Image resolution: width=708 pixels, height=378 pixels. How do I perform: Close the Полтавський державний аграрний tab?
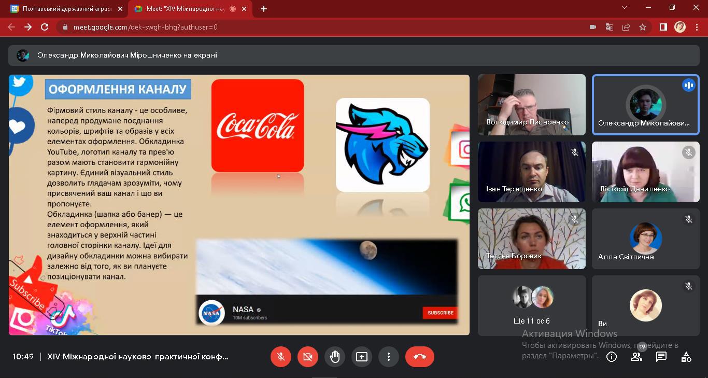tap(120, 9)
